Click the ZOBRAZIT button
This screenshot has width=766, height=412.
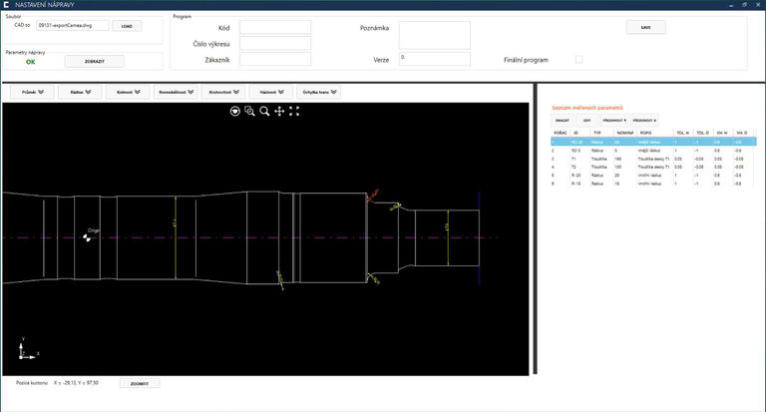[x=94, y=61]
